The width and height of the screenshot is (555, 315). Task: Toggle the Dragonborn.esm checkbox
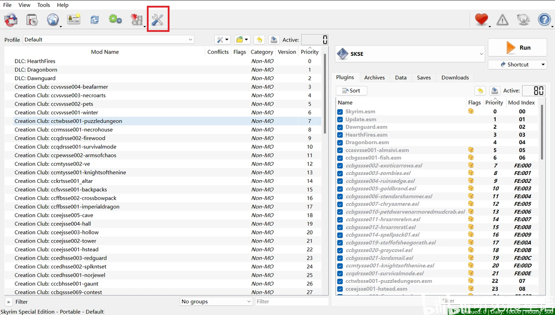(x=340, y=142)
